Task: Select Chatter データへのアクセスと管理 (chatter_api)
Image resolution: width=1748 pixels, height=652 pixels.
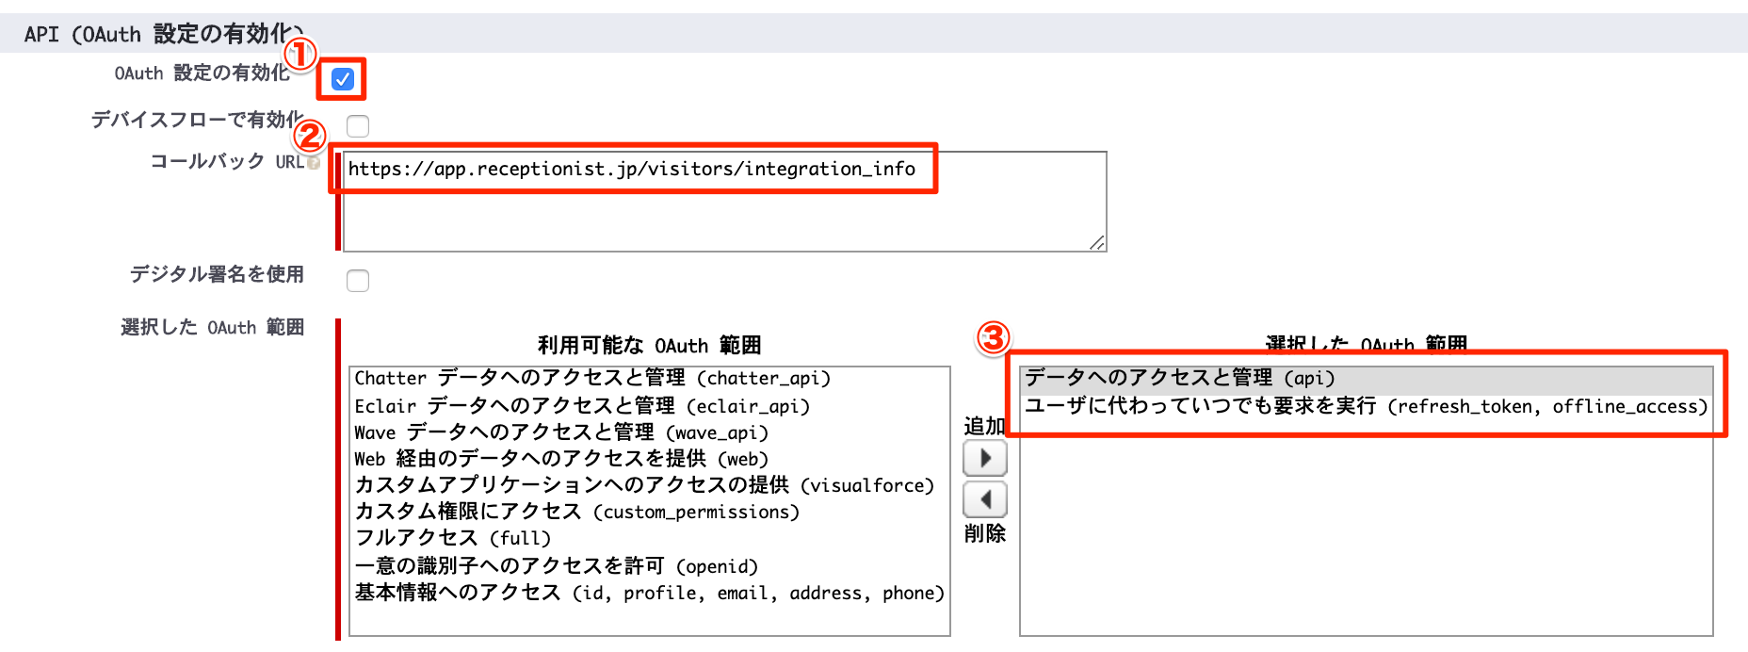Action: (592, 379)
